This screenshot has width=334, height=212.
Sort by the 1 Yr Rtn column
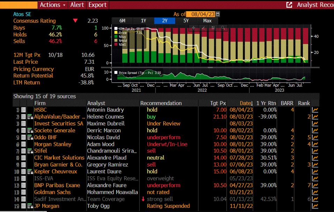(x=266, y=103)
